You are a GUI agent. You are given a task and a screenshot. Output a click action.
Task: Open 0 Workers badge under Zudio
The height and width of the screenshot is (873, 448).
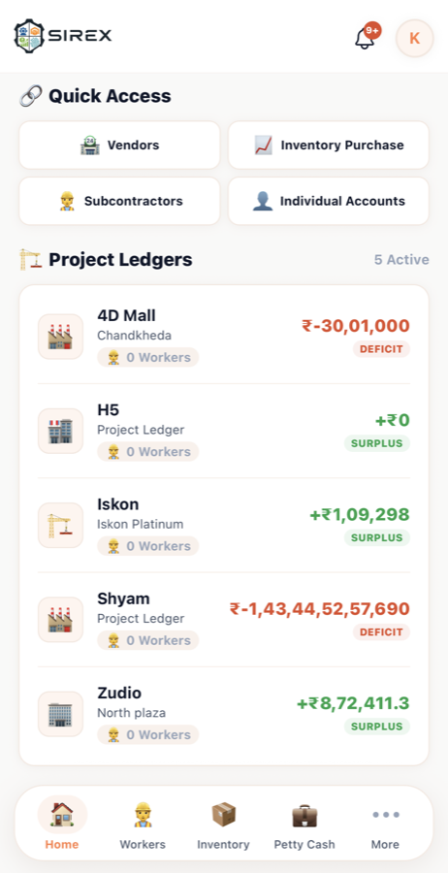point(148,735)
